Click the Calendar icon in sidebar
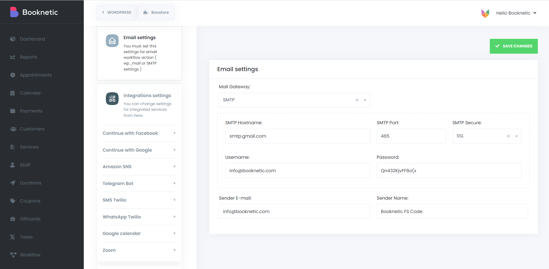This screenshot has width=549, height=269. (13, 93)
